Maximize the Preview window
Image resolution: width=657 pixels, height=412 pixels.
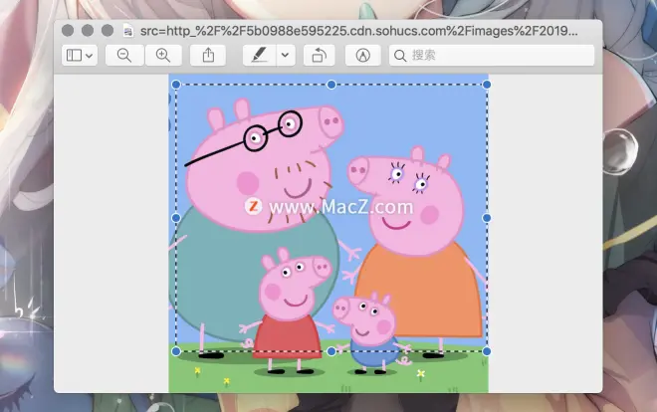pos(108,30)
